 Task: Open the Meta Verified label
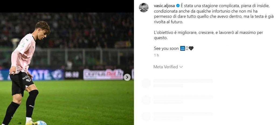coord(166,67)
